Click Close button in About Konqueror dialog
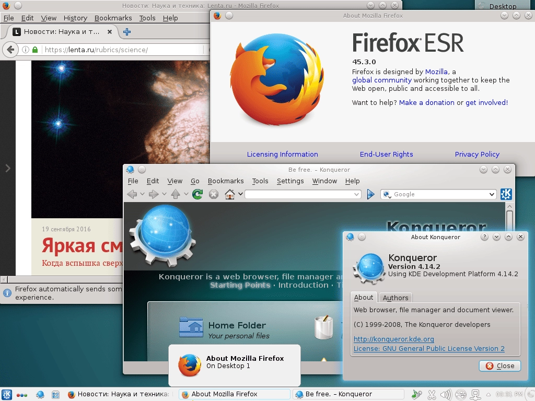535x401 pixels. (500, 366)
